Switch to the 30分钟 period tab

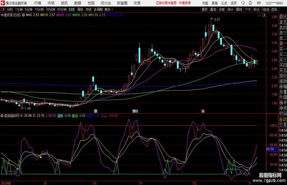[x=50, y=9]
